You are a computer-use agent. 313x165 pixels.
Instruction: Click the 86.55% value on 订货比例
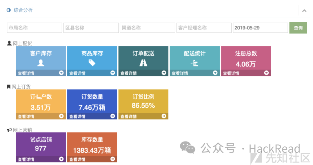click(x=143, y=106)
